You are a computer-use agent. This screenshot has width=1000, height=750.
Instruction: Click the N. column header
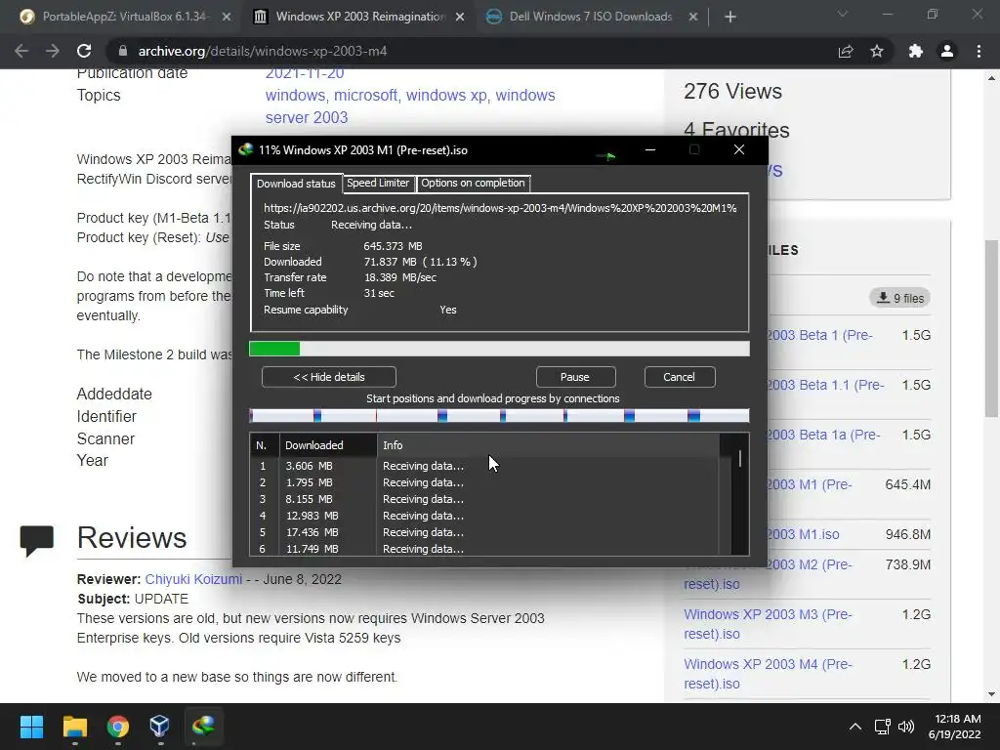(x=264, y=445)
